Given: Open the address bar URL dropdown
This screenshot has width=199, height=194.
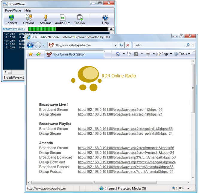Looking at the screenshot, I should tap(116, 45).
